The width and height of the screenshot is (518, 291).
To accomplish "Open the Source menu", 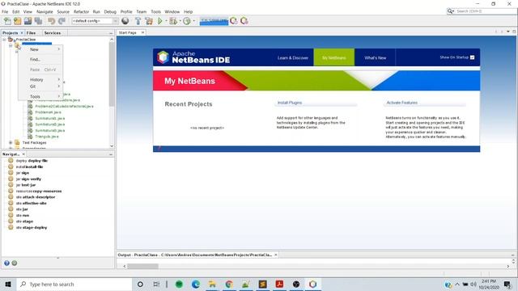I will tap(63, 11).
